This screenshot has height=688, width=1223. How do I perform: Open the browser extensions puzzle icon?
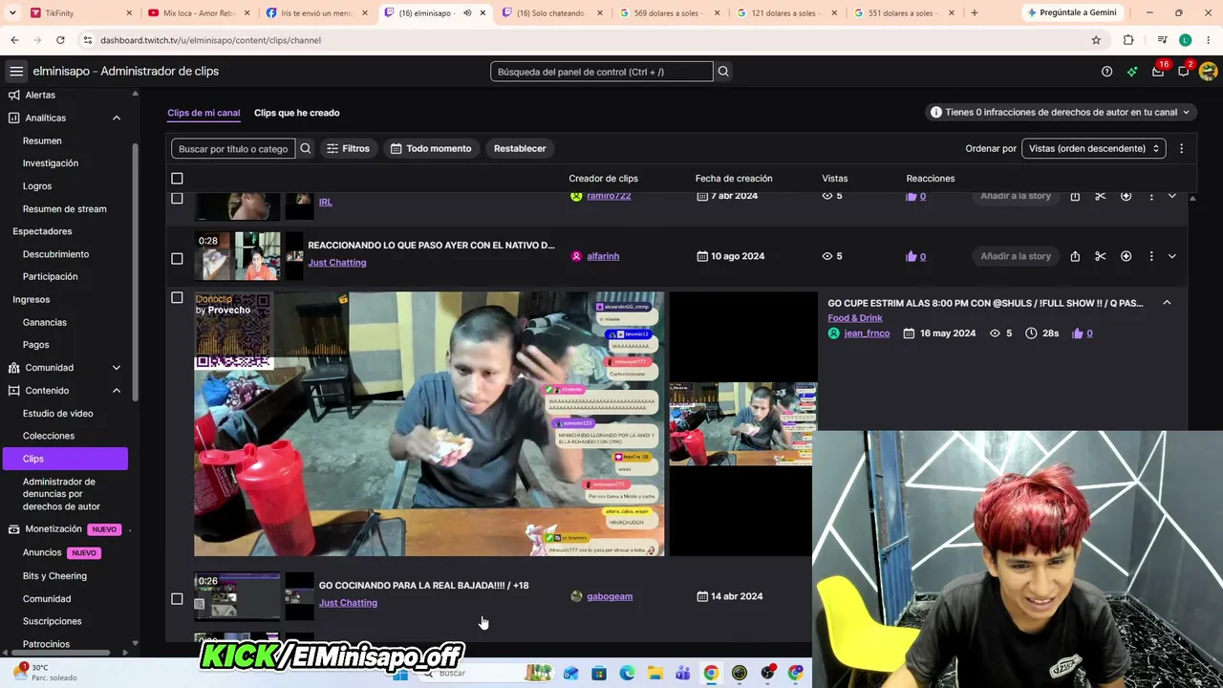pos(1128,40)
